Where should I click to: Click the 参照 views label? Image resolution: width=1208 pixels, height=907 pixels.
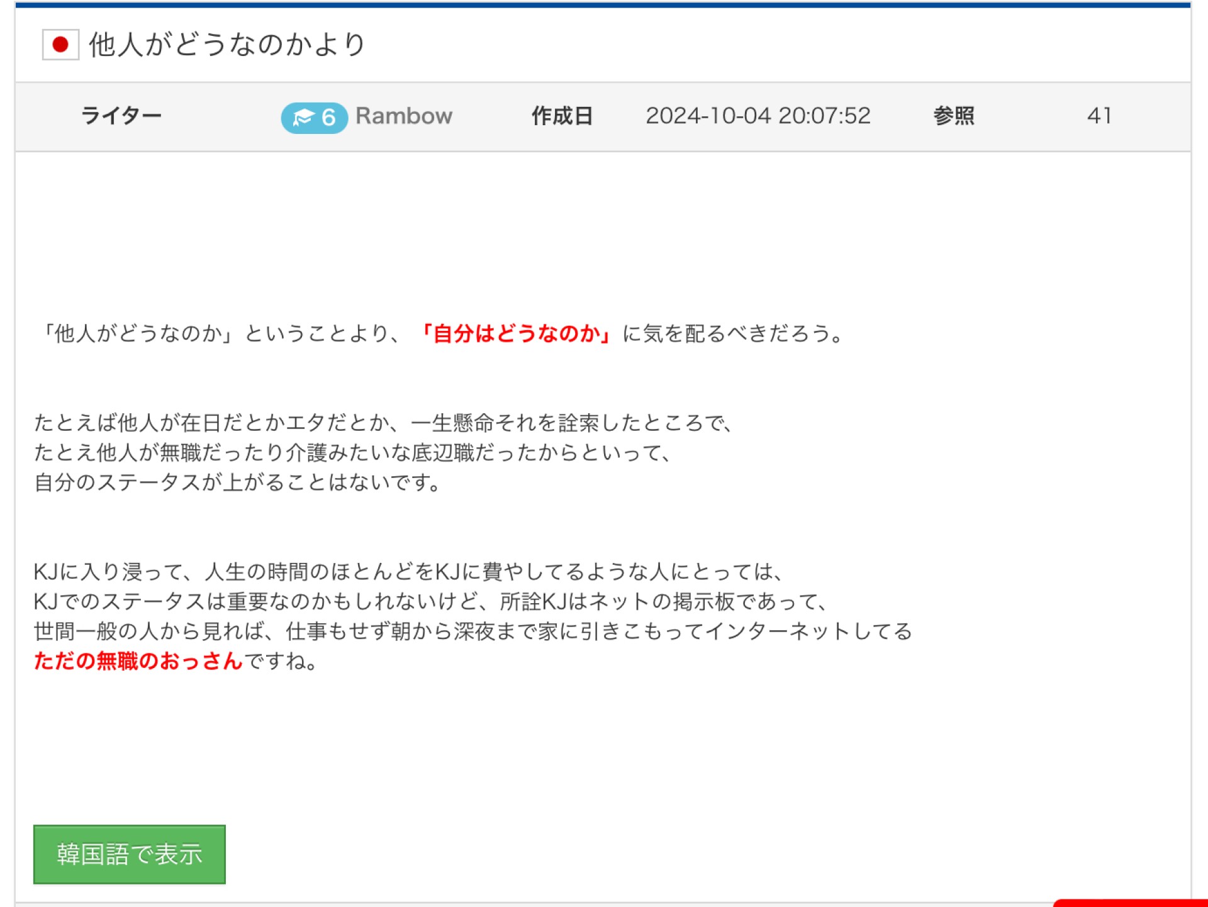(x=953, y=116)
